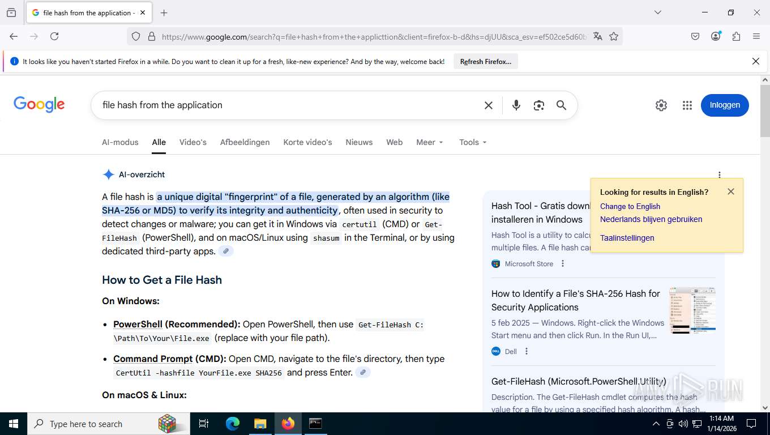Open the terminal window on taskbar
Viewport: 770px width, 435px height.
315,424
